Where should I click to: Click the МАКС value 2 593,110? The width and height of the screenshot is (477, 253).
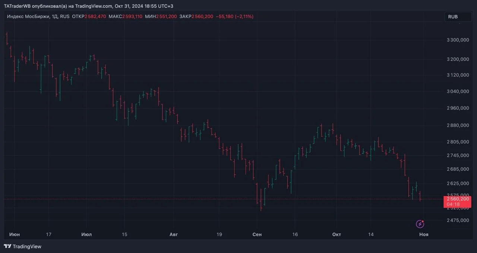[x=132, y=16]
